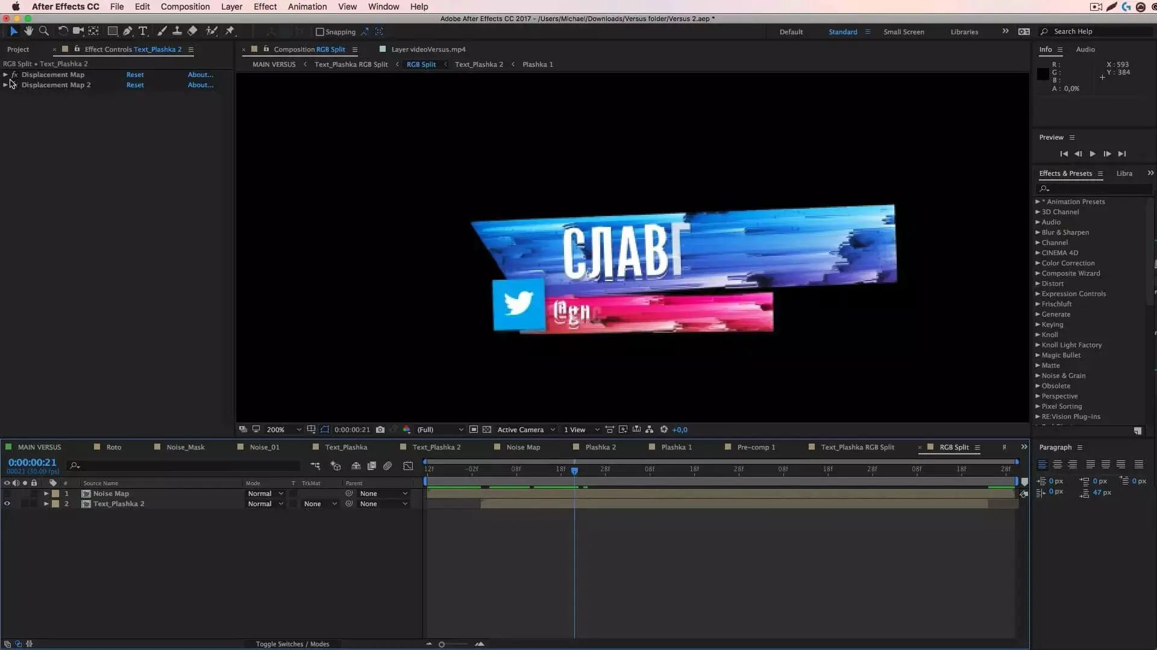Enable the Snapping checkbox
This screenshot has height=650, width=1157.
click(x=320, y=32)
